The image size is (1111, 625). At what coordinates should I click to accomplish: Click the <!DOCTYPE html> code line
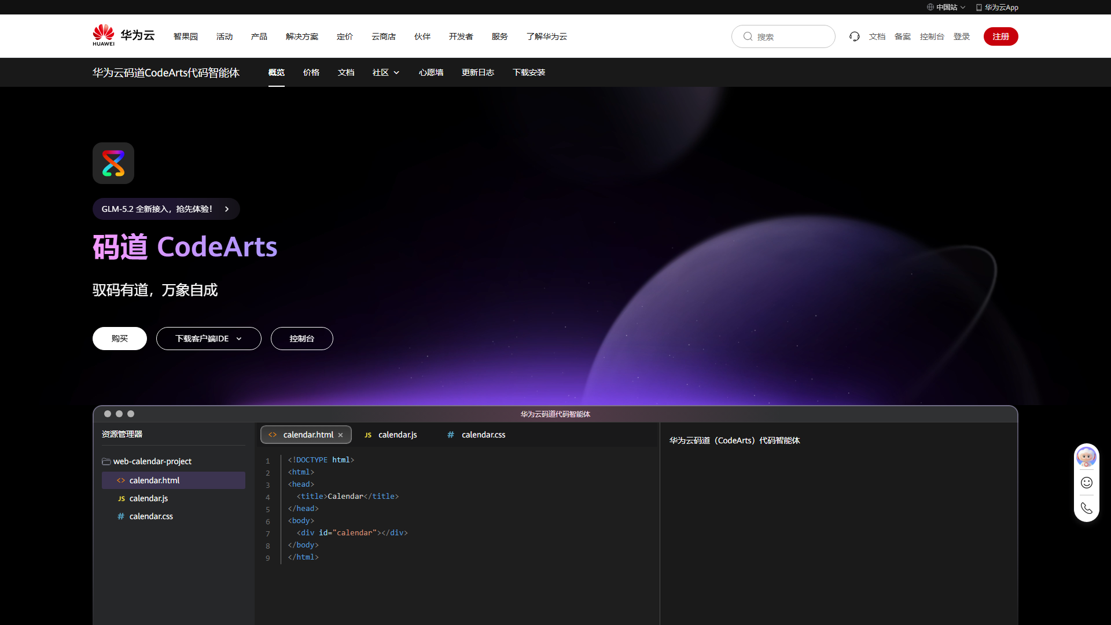point(321,460)
